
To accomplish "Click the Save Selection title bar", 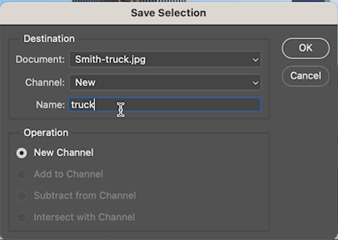I will pos(169,13).
